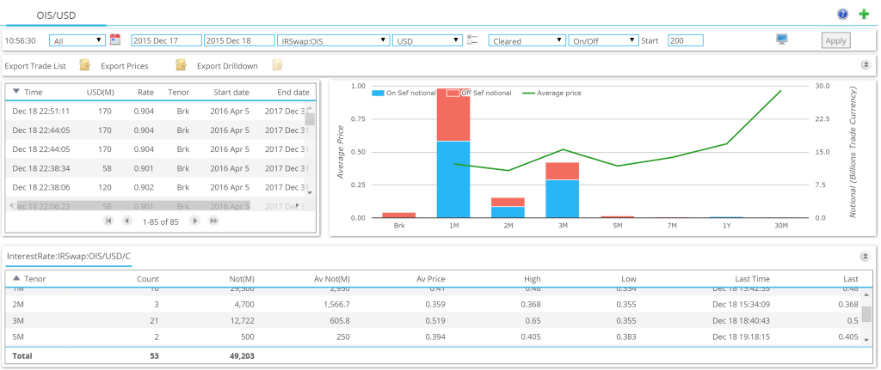Click start date field 2015 Dec 17

pos(166,40)
